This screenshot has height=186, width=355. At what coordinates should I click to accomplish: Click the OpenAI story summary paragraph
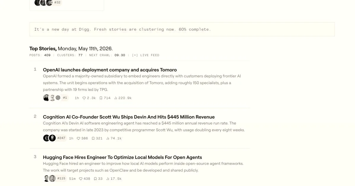142,83
